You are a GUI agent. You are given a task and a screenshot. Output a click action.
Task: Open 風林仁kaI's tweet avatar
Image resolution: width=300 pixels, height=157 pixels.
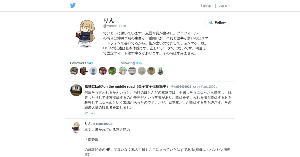pos(76,90)
